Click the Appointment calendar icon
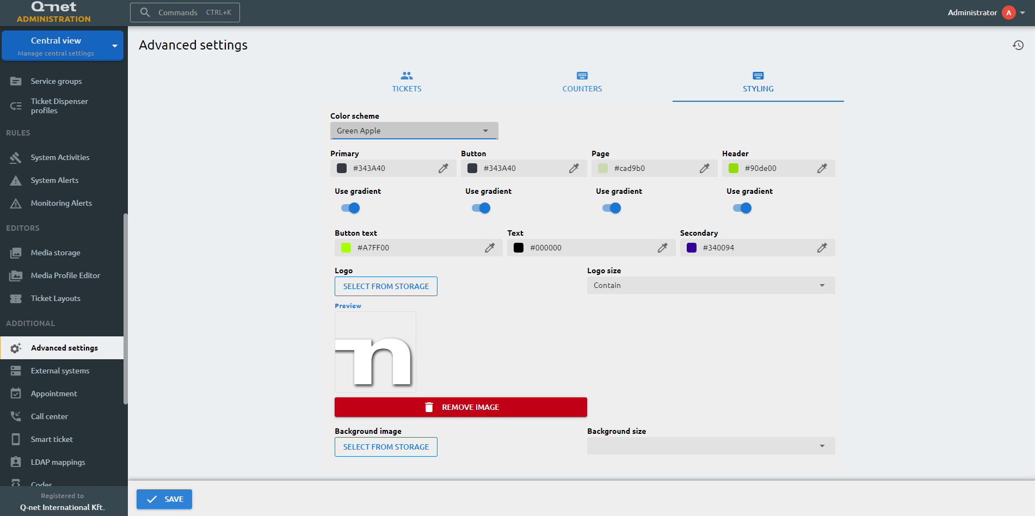The image size is (1035, 516). point(16,394)
